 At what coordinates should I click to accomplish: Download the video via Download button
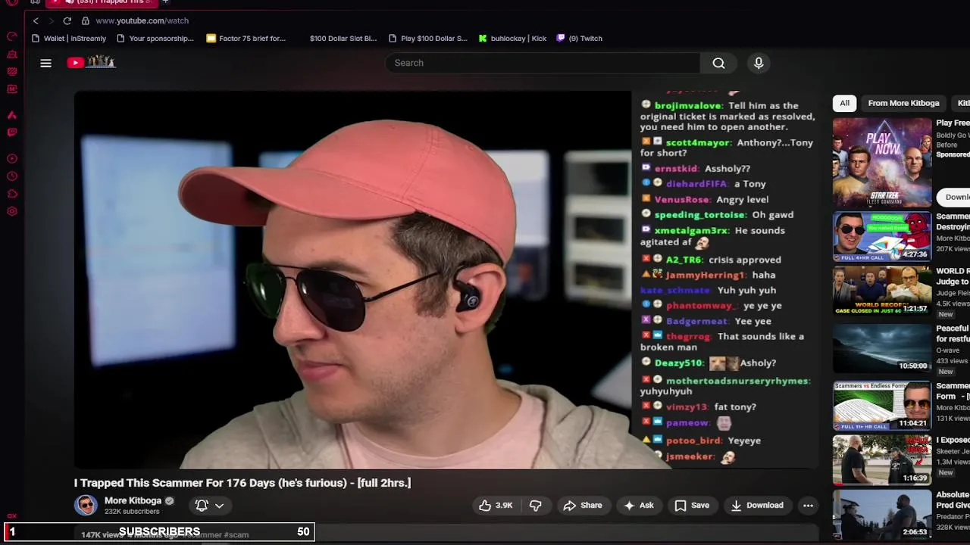[x=757, y=505]
